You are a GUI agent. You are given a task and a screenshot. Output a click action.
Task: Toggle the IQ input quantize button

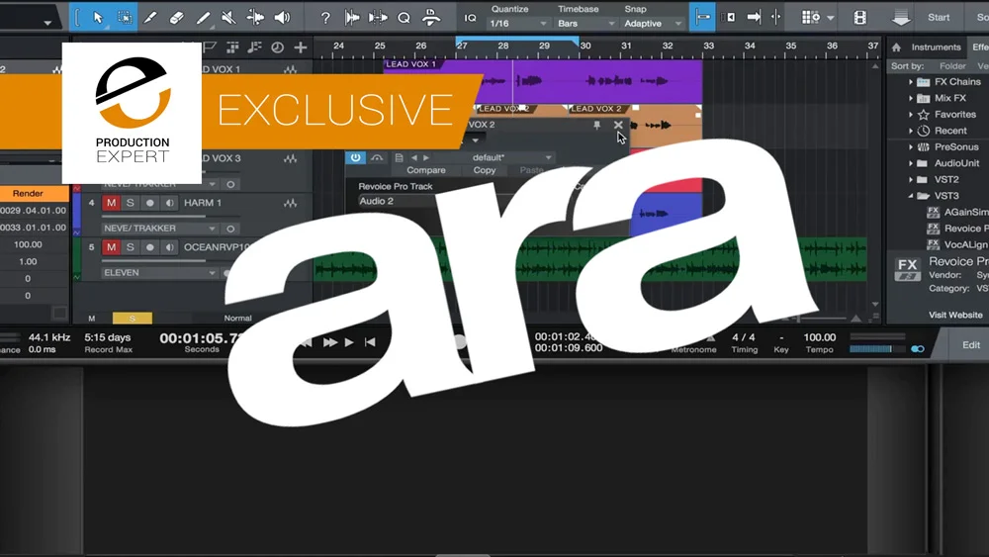(471, 18)
